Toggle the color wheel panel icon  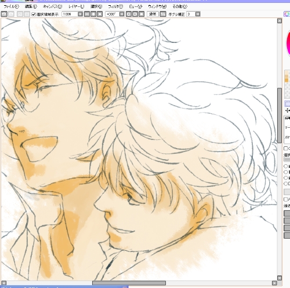(x=287, y=14)
